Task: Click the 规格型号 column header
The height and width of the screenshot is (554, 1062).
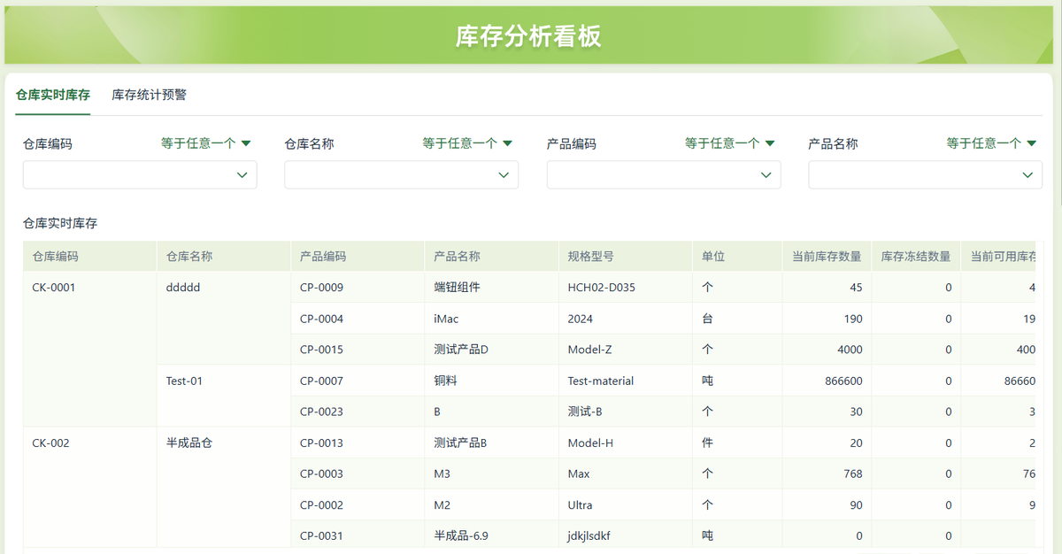Action: (x=591, y=257)
